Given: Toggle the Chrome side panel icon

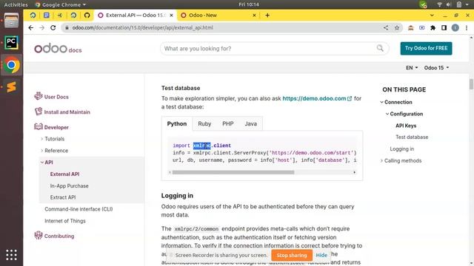Looking at the screenshot, I should pyautogui.click(x=444, y=28).
